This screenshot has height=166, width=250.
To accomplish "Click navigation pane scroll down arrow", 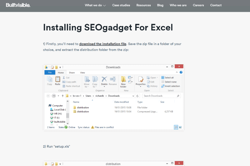I will [x=67, y=123].
